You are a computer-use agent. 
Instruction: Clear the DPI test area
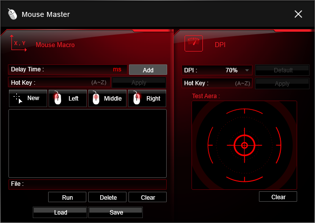point(278,197)
